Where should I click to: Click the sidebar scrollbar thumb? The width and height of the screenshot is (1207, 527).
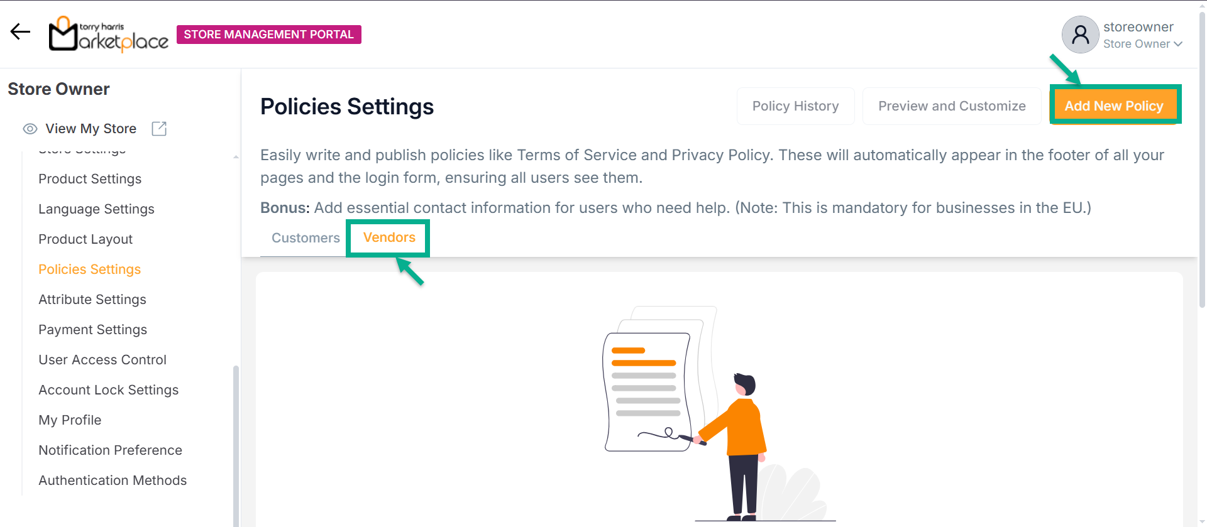(x=236, y=440)
